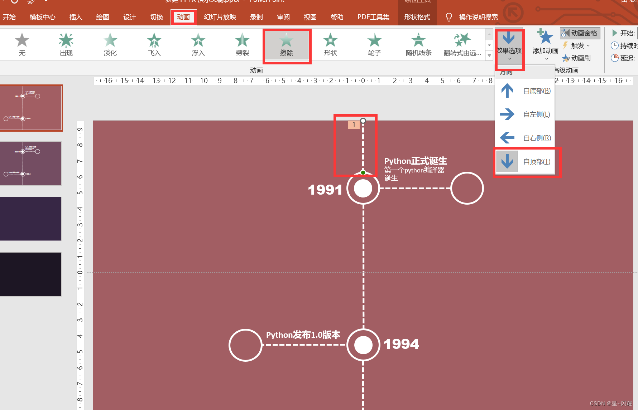Click the 添加动画 (Add Animation) button
This screenshot has width=638, height=410.
(x=545, y=45)
